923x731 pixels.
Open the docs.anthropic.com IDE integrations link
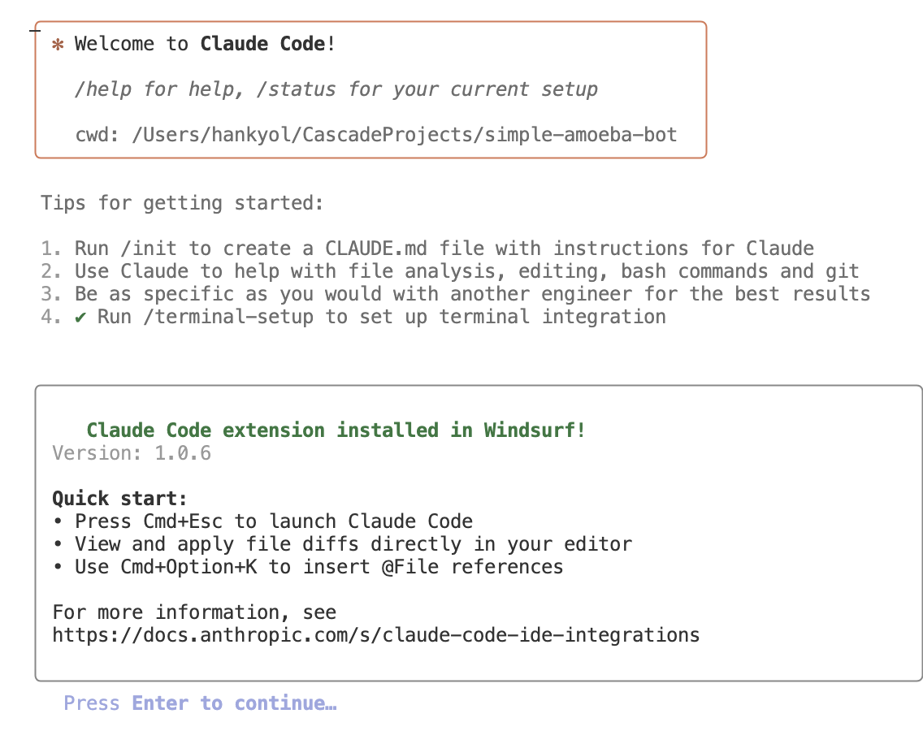click(375, 634)
